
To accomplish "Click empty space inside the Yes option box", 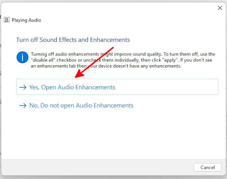I will coord(166,87).
